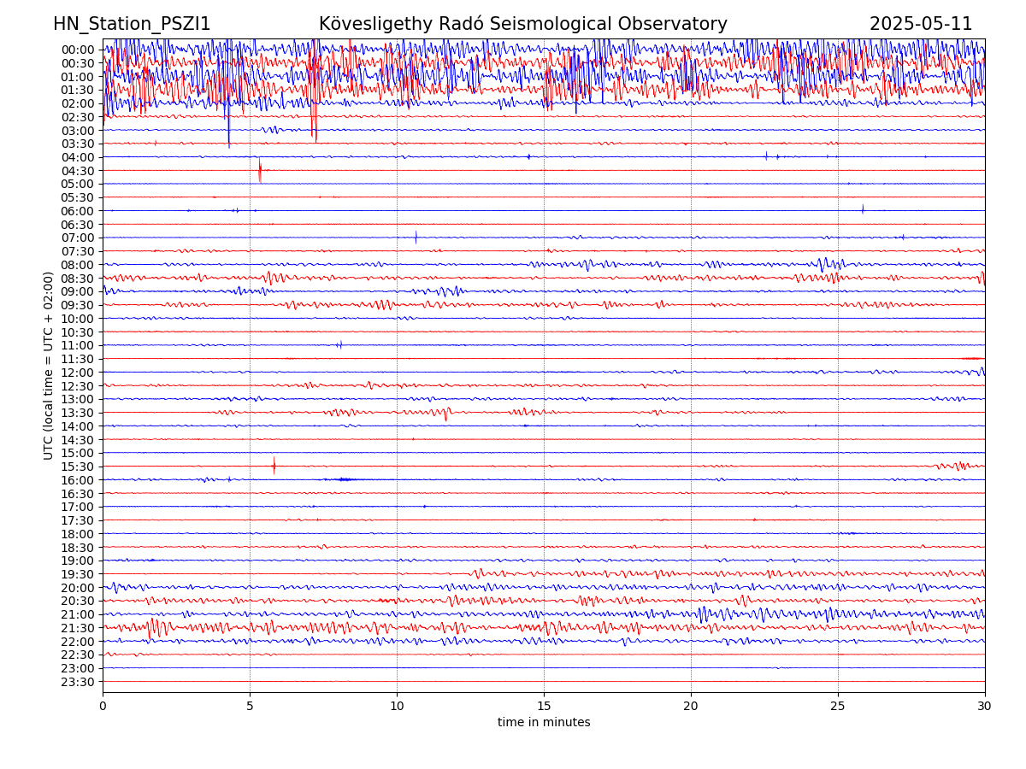
Task: Click the HN_Station_PSZI1 station title
Action: [132, 24]
